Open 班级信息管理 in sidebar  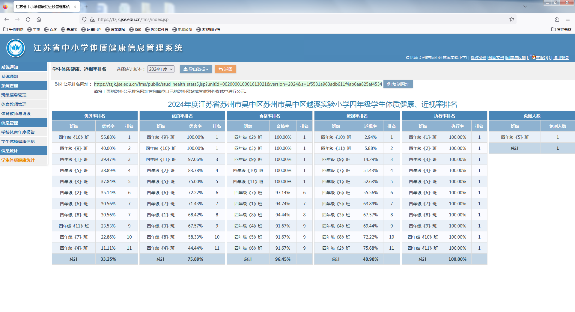click(x=24, y=95)
